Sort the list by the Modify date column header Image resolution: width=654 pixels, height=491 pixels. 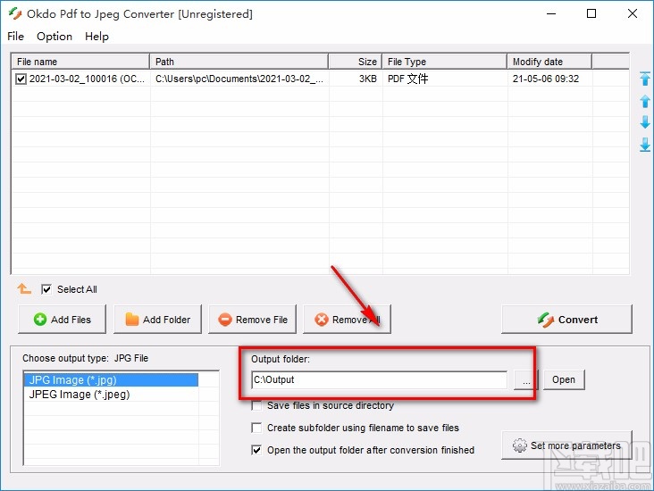point(549,62)
